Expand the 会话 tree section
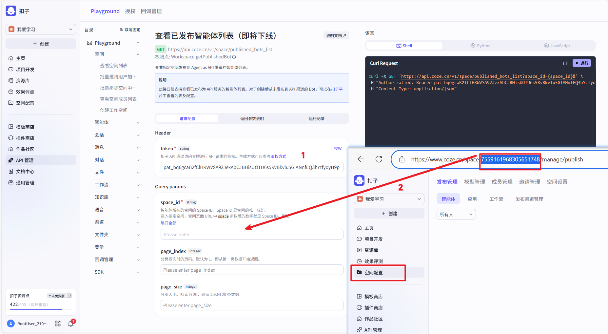Image resolution: width=608 pixels, height=334 pixels. (x=138, y=135)
